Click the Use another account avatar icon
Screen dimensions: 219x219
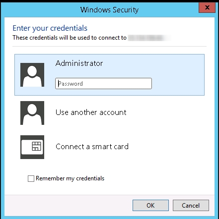pyautogui.click(x=32, y=113)
